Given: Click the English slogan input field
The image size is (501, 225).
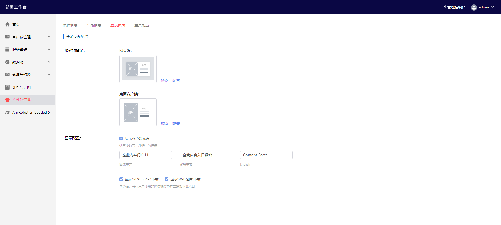Looking at the screenshot, I should 266,155.
